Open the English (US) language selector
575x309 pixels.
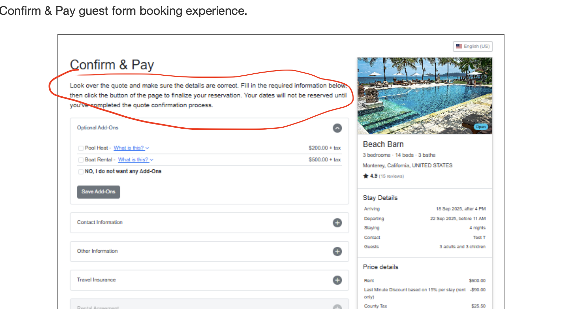[x=473, y=46]
